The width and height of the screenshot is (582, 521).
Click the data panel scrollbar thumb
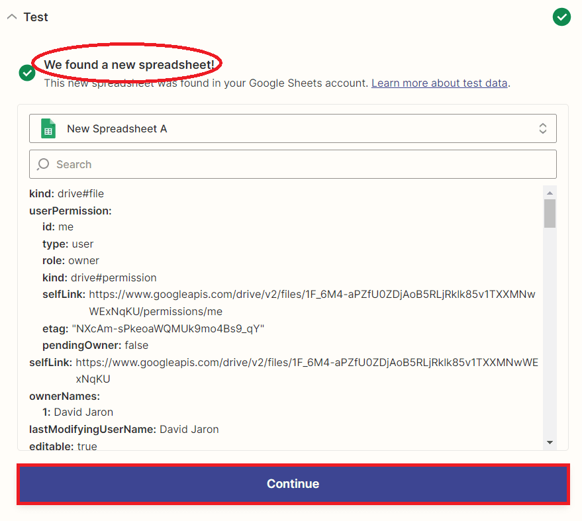click(550, 213)
